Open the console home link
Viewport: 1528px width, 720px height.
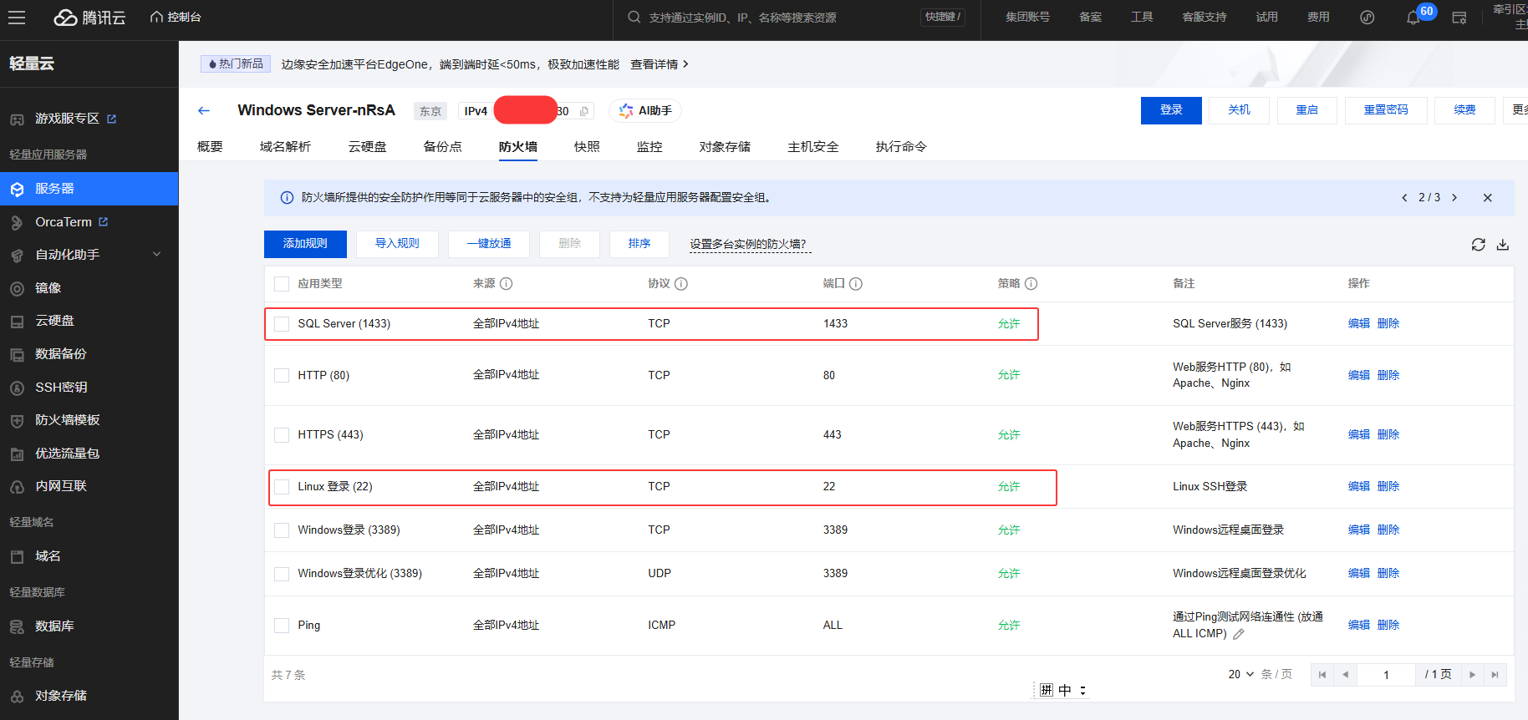[x=176, y=17]
